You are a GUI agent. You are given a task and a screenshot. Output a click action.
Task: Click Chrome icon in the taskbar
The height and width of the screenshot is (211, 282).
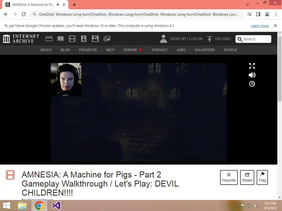[39, 206]
